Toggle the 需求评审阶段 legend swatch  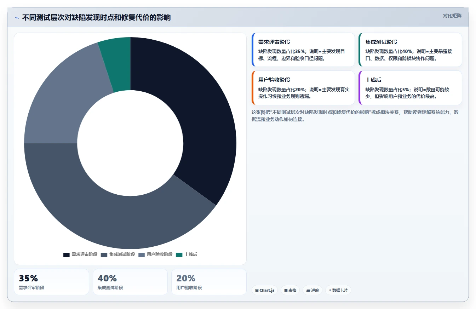(x=67, y=254)
